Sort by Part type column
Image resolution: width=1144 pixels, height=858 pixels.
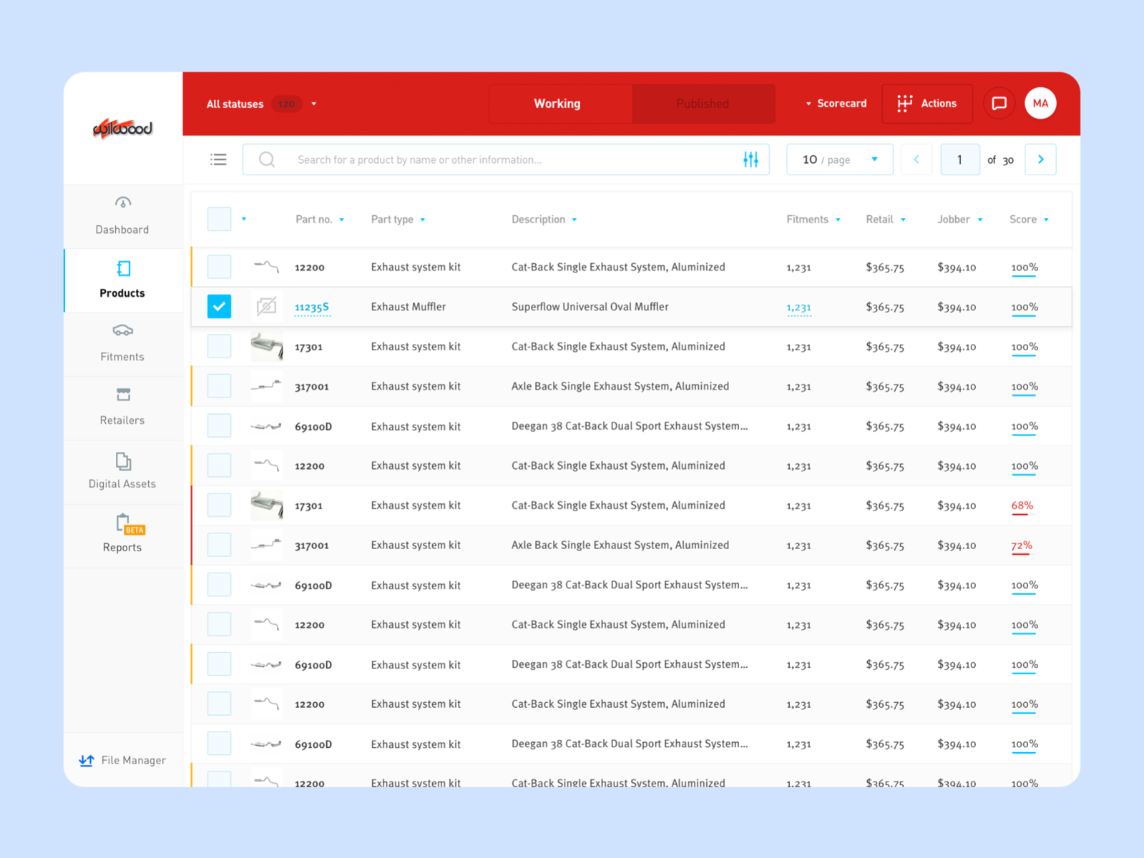tap(398, 220)
